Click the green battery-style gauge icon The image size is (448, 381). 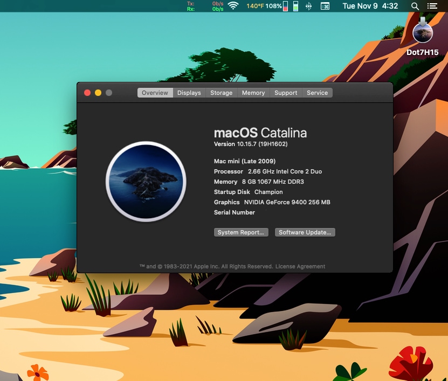tap(296, 6)
